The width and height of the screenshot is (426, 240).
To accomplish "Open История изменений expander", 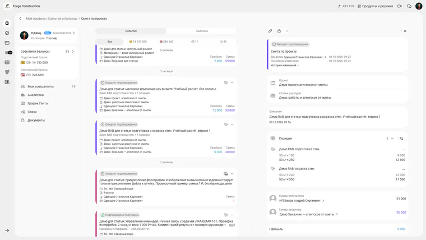I will pyautogui.click(x=284, y=65).
